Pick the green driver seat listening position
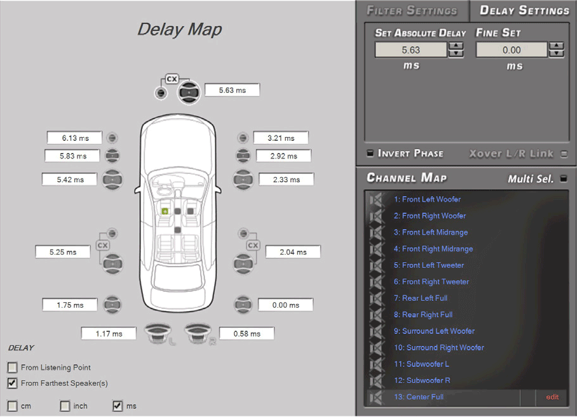This screenshot has width=580, height=417. 165,211
